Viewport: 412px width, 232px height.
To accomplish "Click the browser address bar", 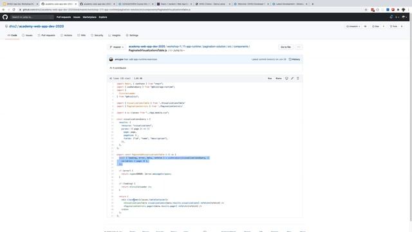I will 192,10.
